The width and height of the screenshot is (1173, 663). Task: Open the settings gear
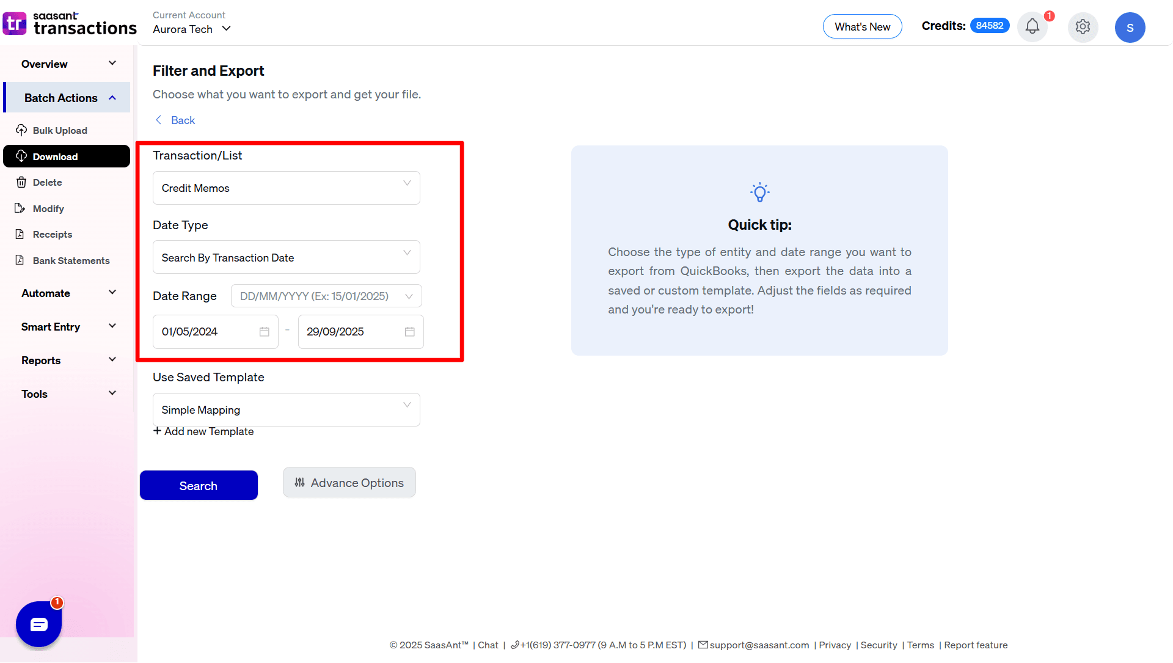click(x=1083, y=27)
